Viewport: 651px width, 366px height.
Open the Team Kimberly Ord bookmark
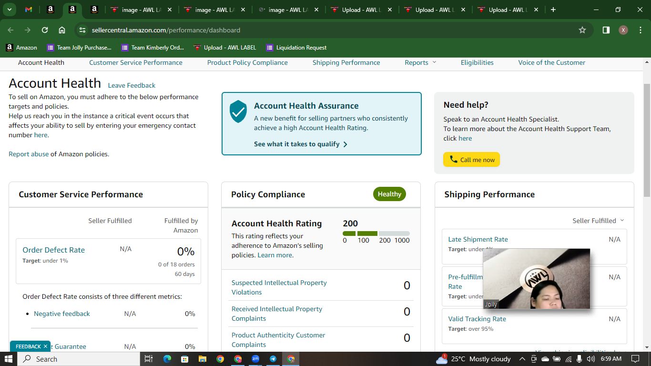[x=153, y=48]
